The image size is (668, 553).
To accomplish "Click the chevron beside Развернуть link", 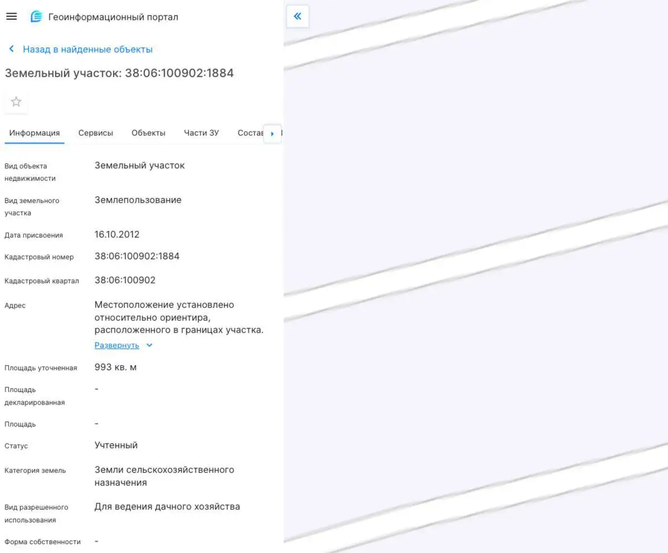I will click(148, 345).
